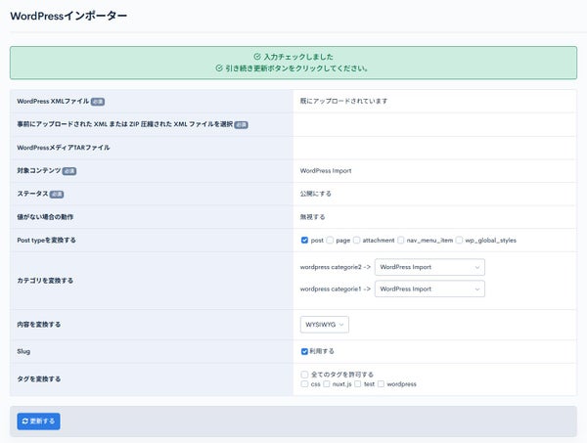The image size is (587, 443).
Task: Check 全てのタグを許可する checkbox
Action: point(304,375)
